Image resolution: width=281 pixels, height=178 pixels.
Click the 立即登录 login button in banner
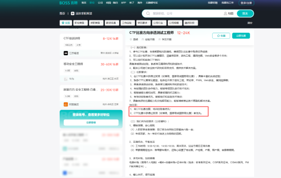pos(91,123)
